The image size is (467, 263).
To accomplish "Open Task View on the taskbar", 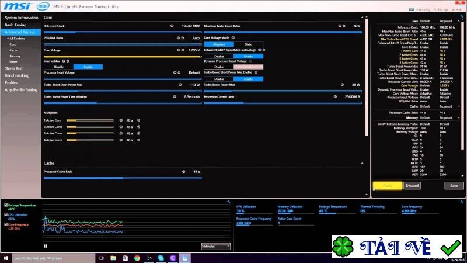I will coord(101,258).
